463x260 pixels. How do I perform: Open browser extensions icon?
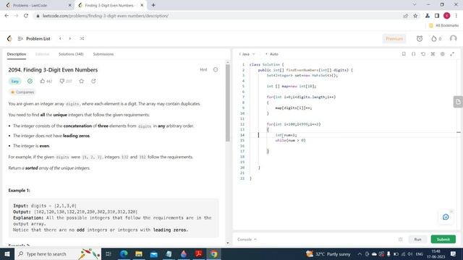pyautogui.click(x=428, y=16)
